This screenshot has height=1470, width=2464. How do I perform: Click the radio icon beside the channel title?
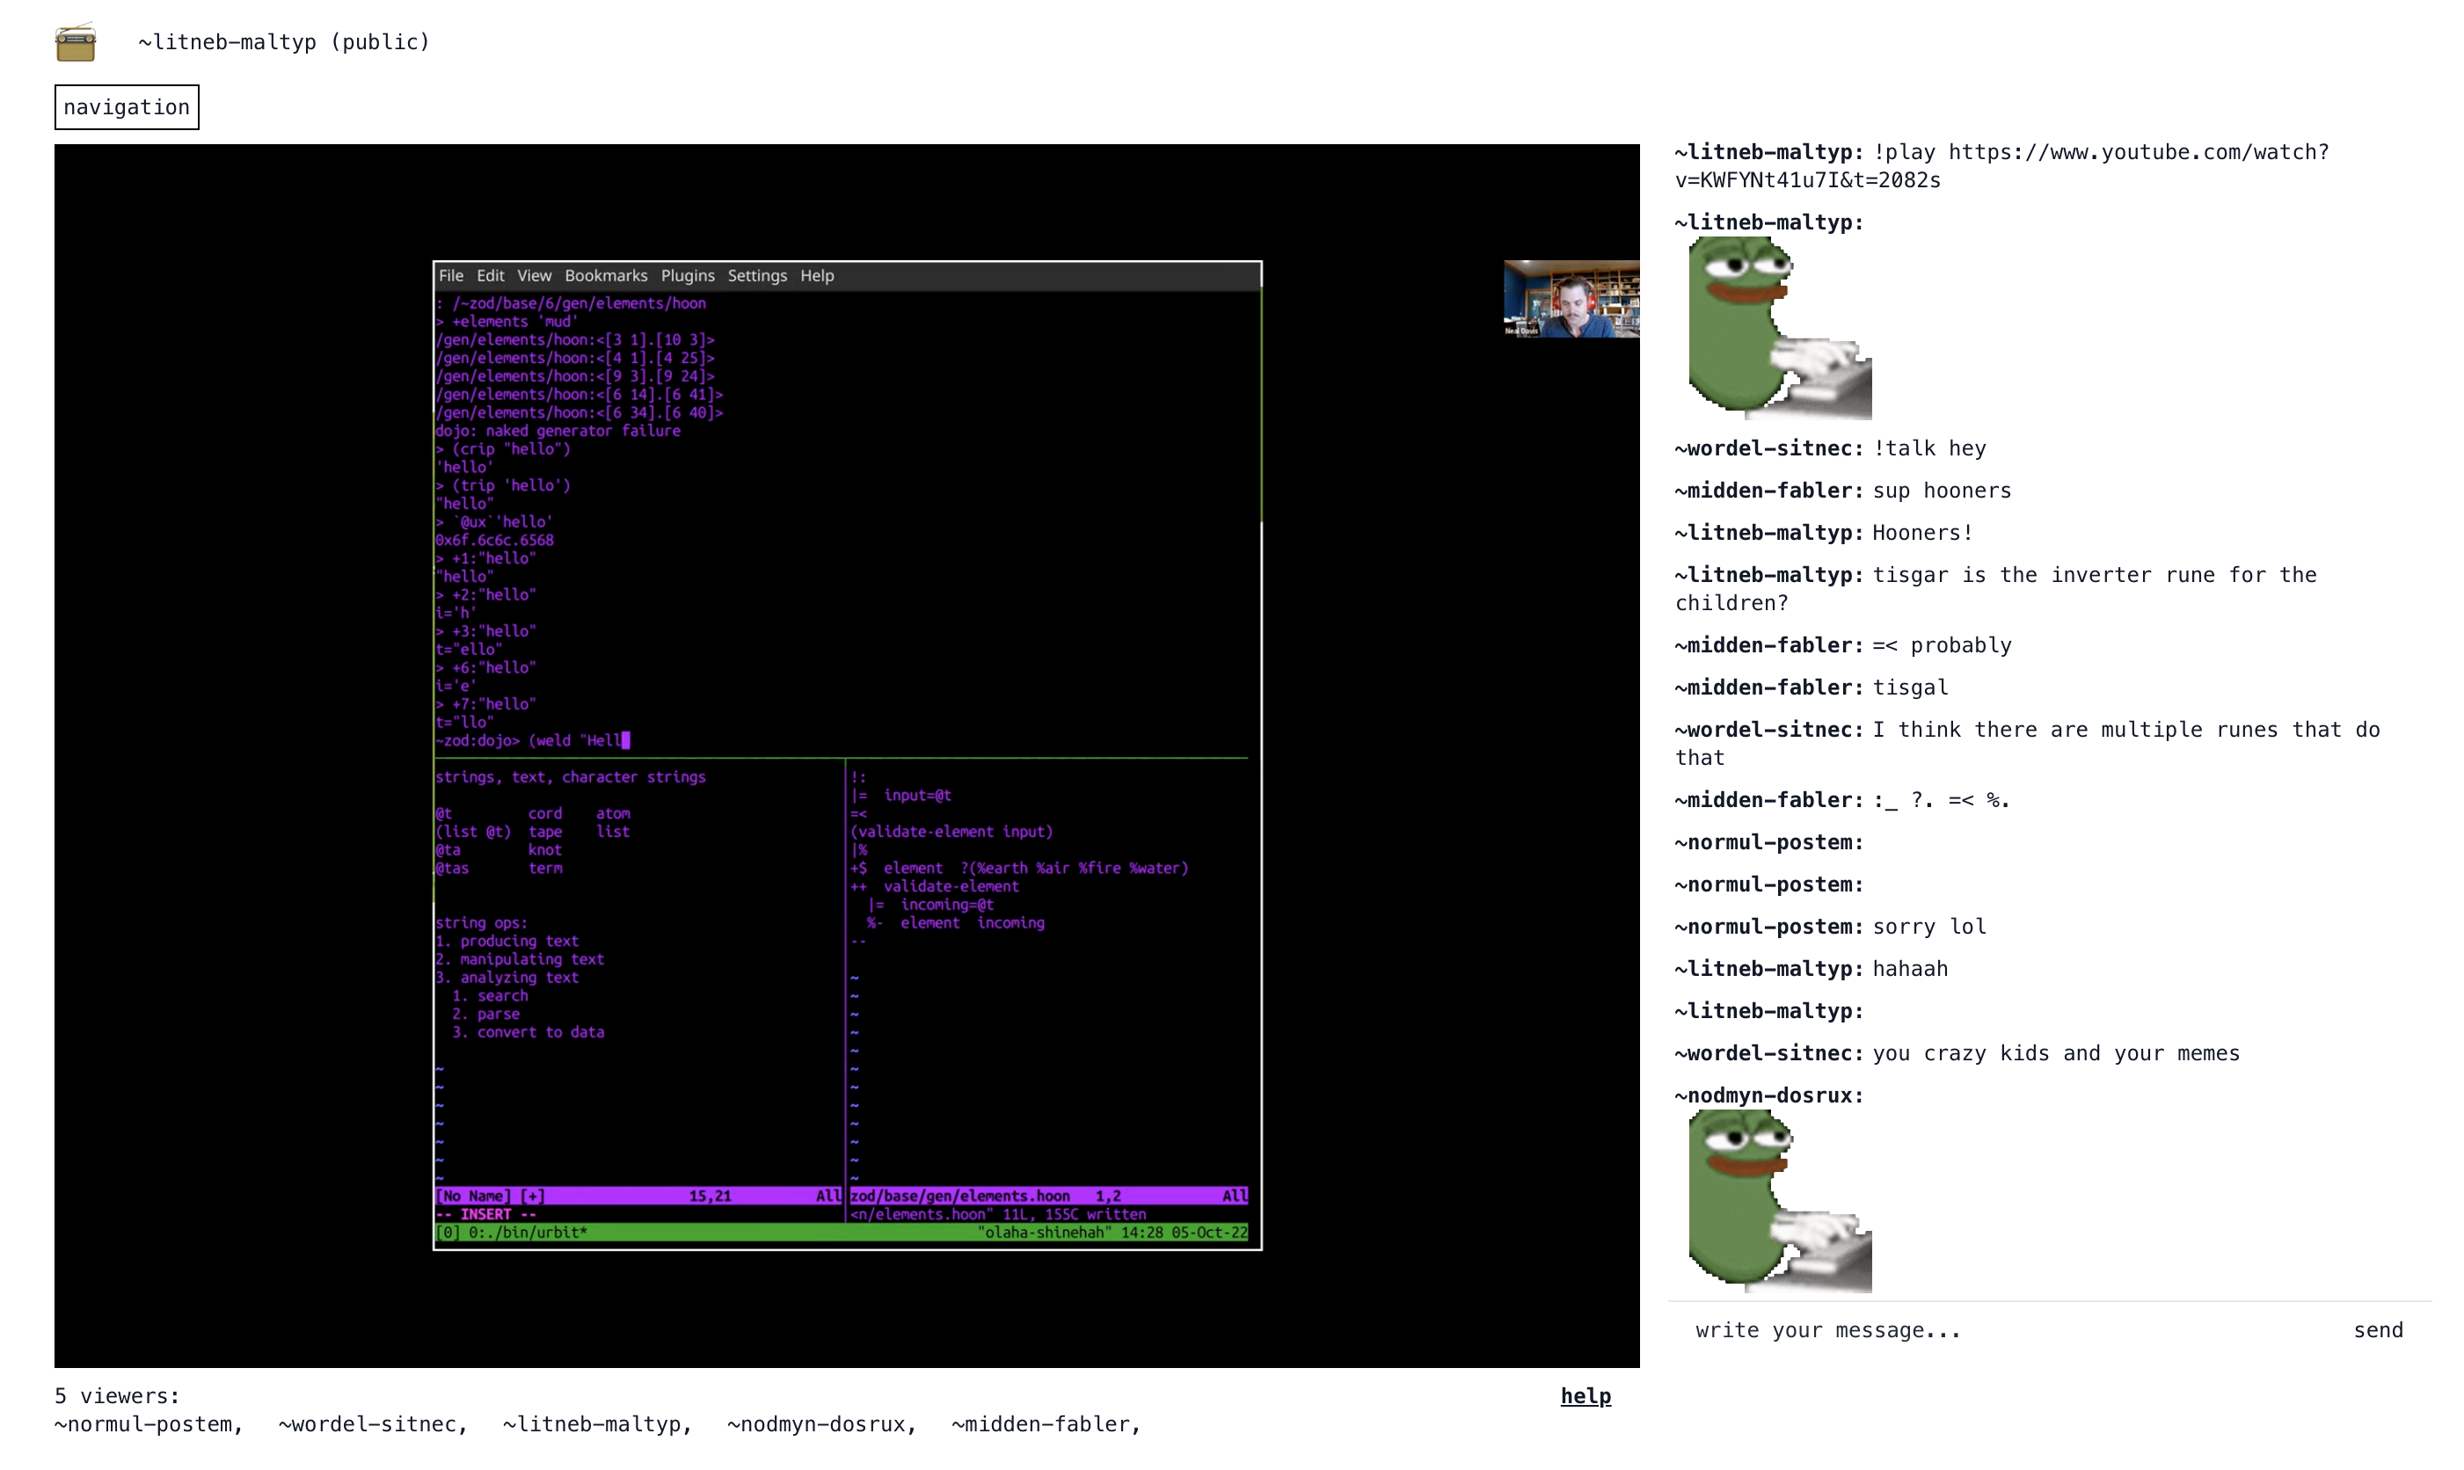77,41
